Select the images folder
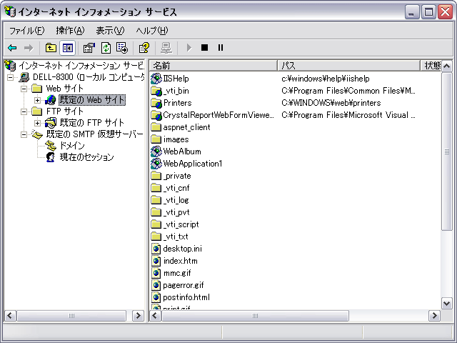Image resolution: width=457 pixels, height=343 pixels. point(176,139)
